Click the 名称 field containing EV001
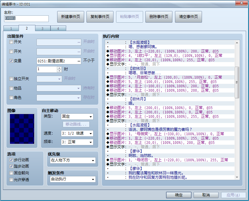Viewport: 249px width, 201px height. coord(26,19)
